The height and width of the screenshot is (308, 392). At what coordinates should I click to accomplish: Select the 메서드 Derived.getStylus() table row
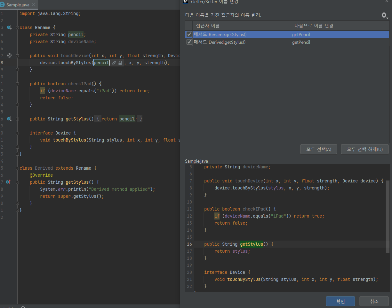click(287, 42)
